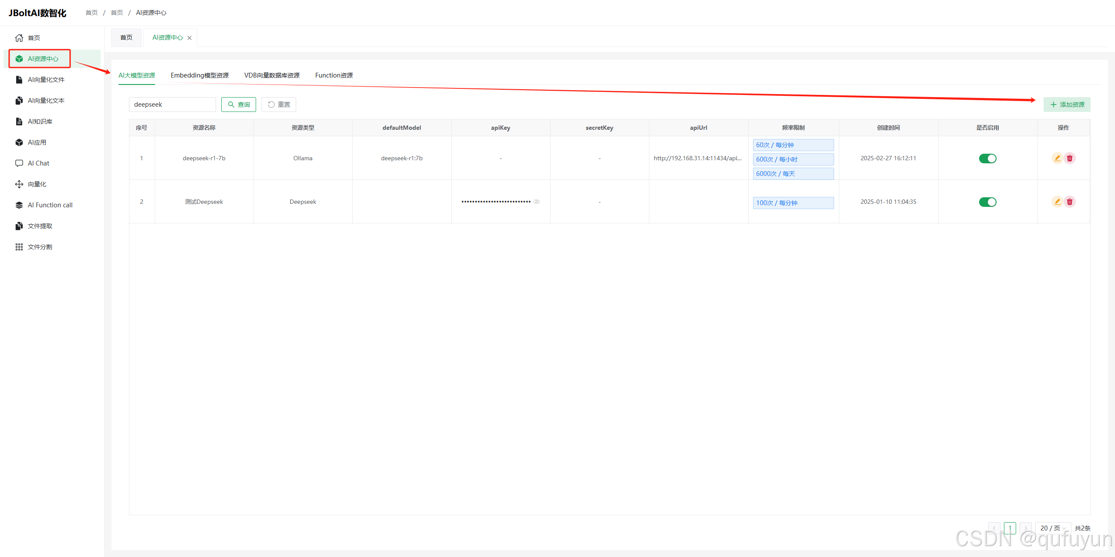1115x557 pixels.
Task: Click the 查询 search button
Action: coord(239,105)
